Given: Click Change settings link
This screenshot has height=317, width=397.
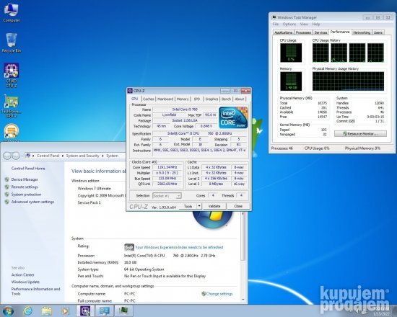Looking at the screenshot, I should [x=219, y=294].
